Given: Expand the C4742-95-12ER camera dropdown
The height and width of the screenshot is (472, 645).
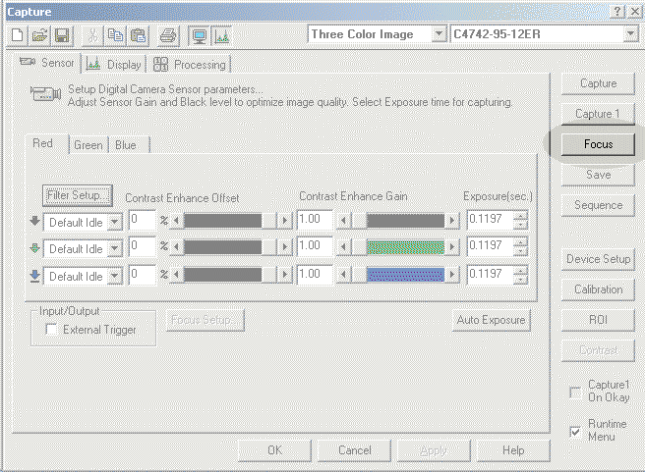Looking at the screenshot, I should tap(630, 34).
